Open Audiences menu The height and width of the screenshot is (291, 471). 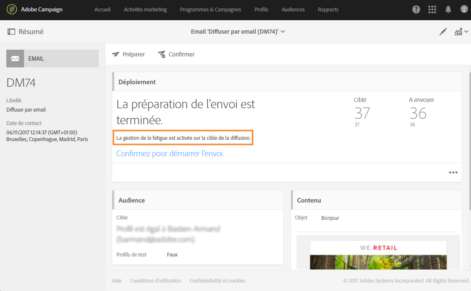(x=293, y=10)
